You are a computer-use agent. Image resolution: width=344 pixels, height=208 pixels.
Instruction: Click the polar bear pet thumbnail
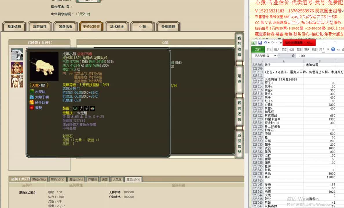(17, 54)
